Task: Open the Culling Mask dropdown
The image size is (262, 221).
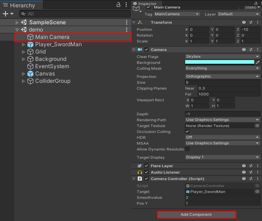Action: click(223, 68)
